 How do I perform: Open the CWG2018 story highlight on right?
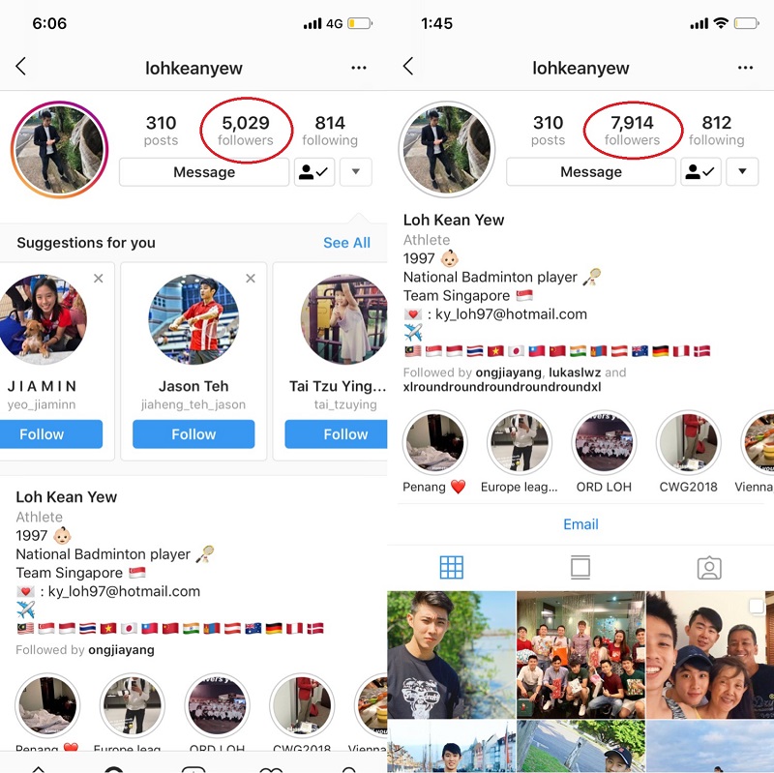coord(688,443)
